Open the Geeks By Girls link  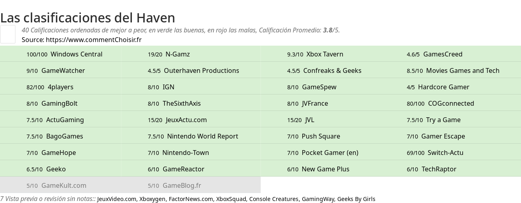pyautogui.click(x=356, y=199)
